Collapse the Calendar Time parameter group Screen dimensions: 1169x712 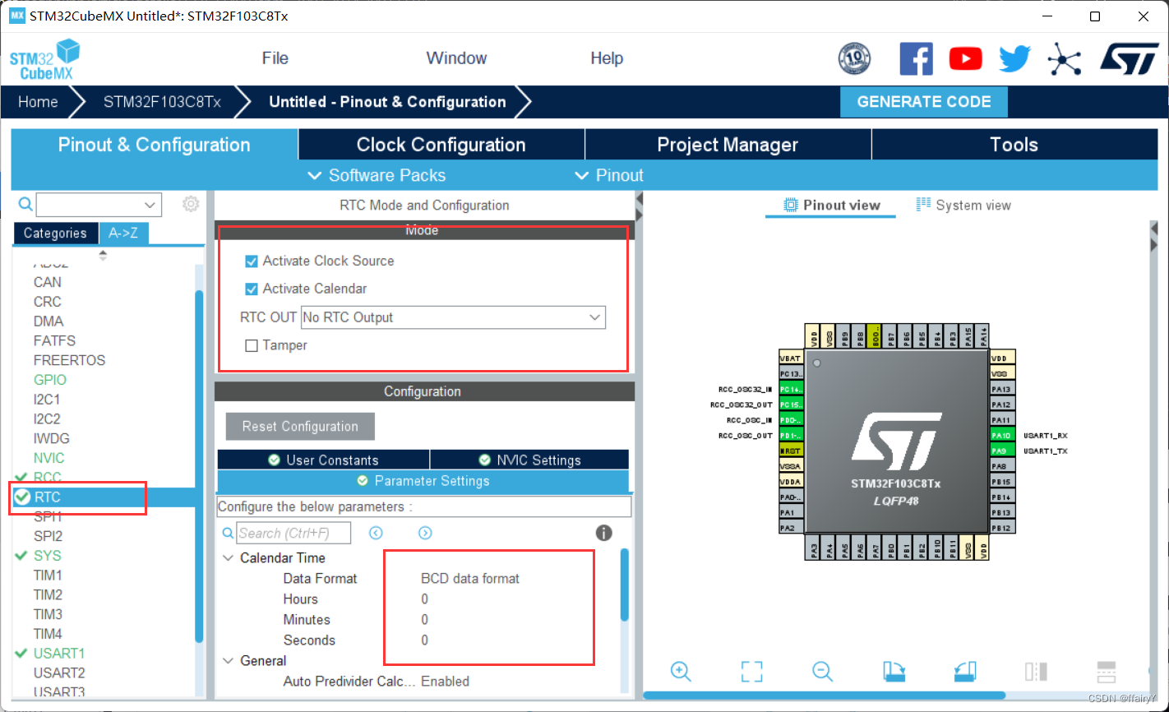tap(228, 558)
